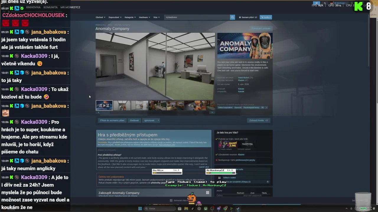Show hidden system tray icons chevron
Image resolution: width=378 pixels, height=212 pixels.
pyautogui.click(x=347, y=208)
